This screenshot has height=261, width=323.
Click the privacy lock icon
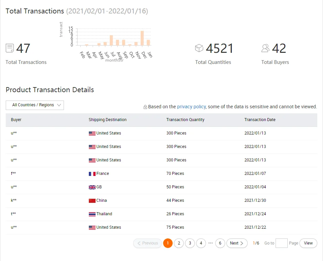pos(145,107)
